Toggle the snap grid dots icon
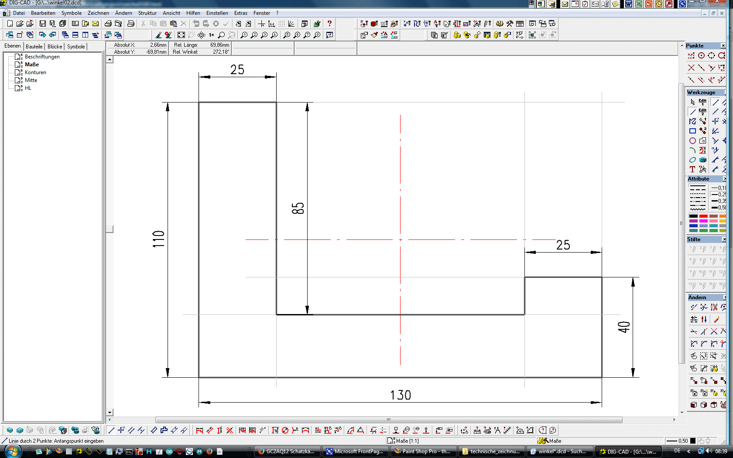This screenshot has width=733, height=458. [x=282, y=24]
